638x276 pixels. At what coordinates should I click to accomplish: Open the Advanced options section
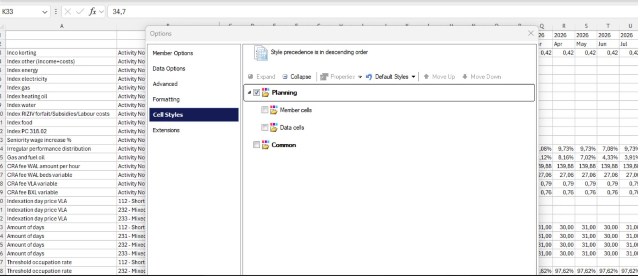tap(165, 84)
